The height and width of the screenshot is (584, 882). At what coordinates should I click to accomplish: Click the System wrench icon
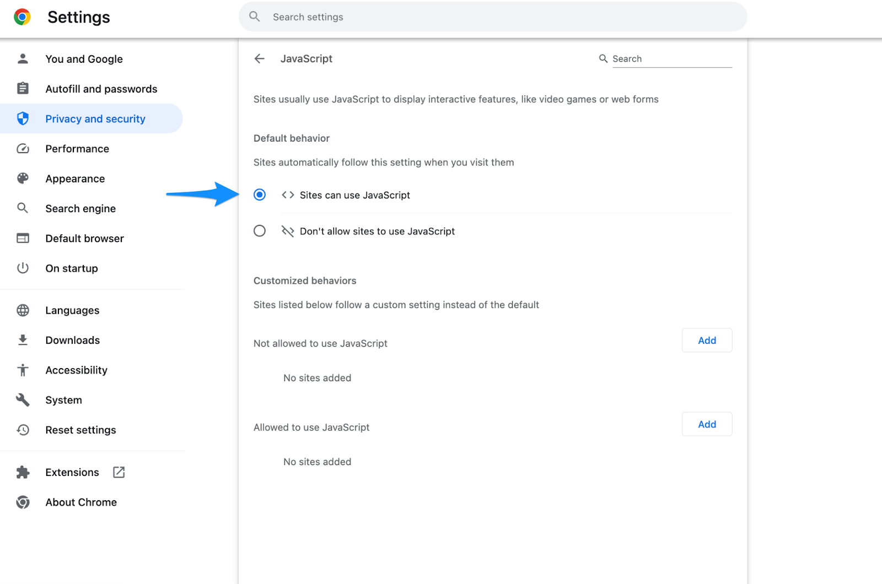[x=23, y=399]
